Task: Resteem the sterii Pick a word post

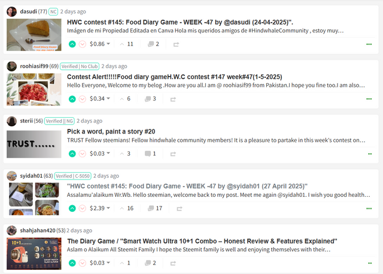Action: (x=173, y=154)
